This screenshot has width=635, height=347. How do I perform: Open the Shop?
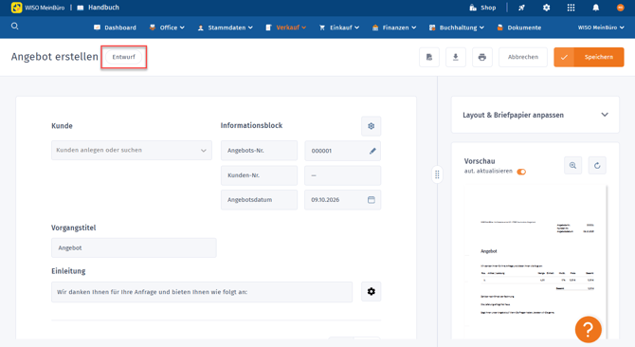tap(482, 8)
